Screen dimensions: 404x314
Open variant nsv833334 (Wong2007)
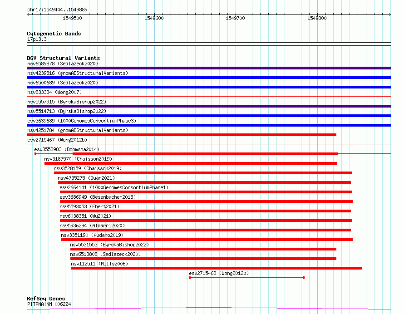54,92
